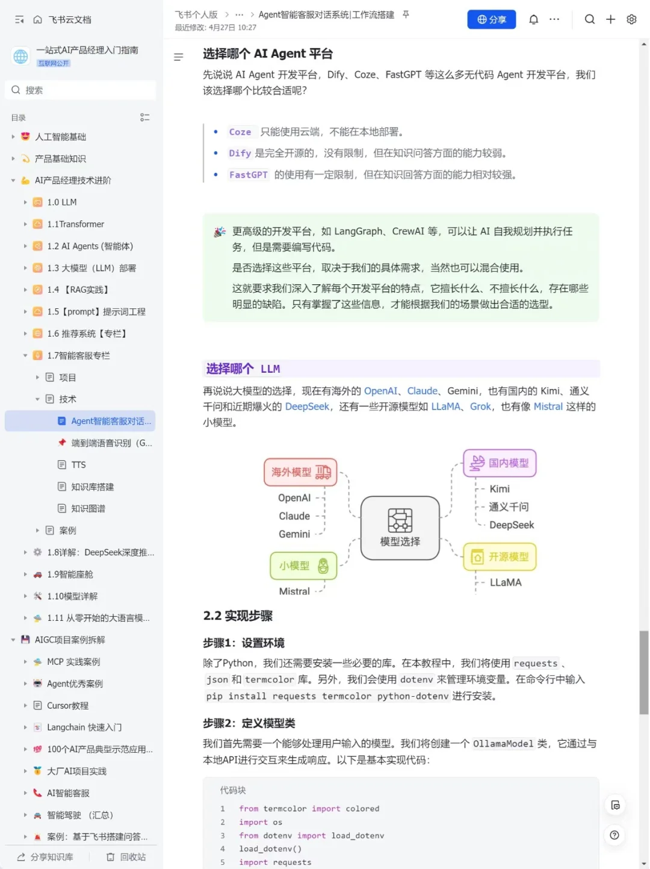Expand the 1.0 LLM node

coord(25,202)
